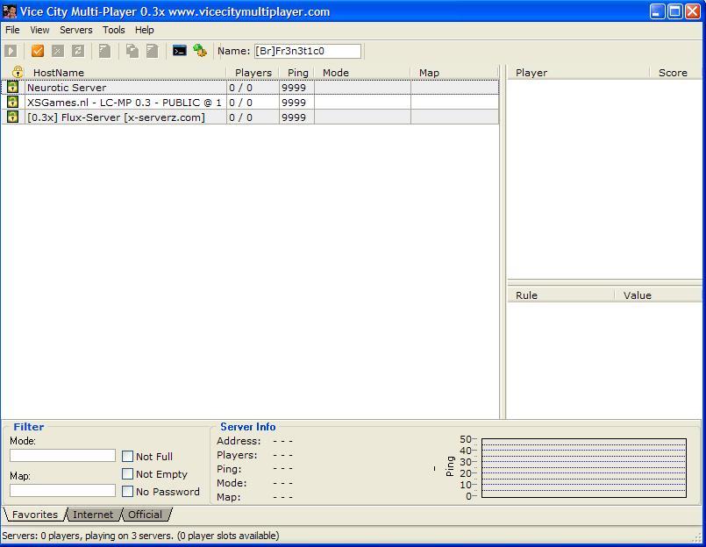Close the Vice City Multi-Player window
Screen dimensions: 706x547
point(693,11)
